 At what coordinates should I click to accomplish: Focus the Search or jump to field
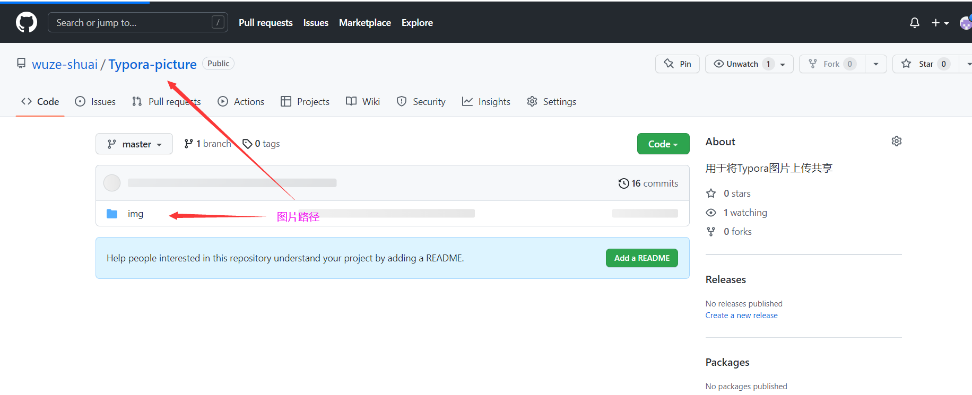click(x=138, y=22)
